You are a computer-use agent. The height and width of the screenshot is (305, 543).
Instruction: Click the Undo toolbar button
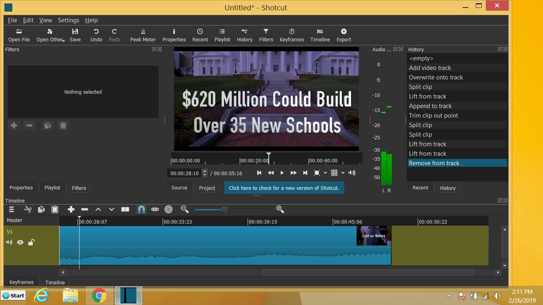coord(96,35)
